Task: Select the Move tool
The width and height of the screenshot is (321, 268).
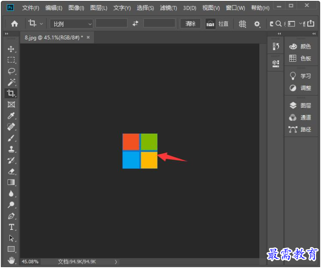Action: [11, 49]
